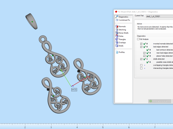Click the Advice message text
173x129 pixels.
point(155,28)
